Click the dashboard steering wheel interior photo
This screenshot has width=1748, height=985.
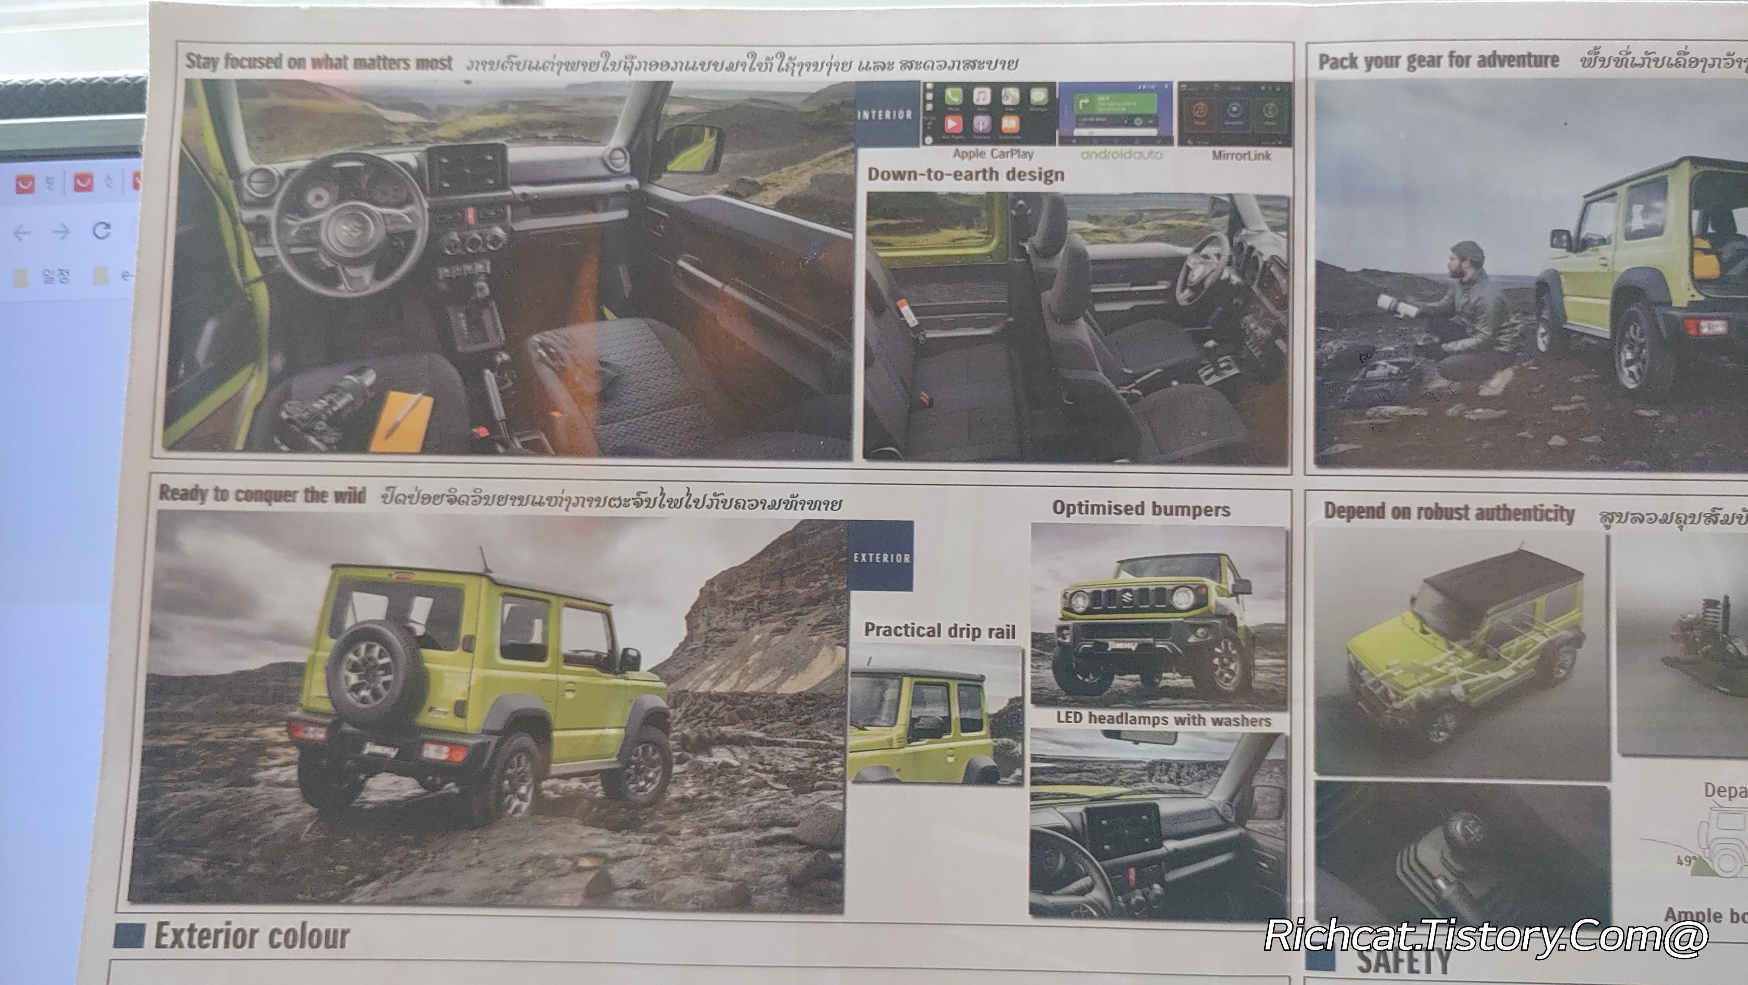click(x=509, y=268)
